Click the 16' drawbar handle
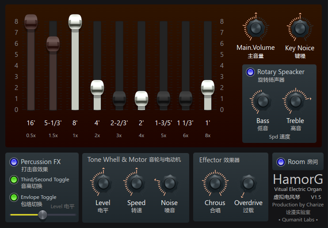This screenshot has height=228, width=328. tap(31, 22)
